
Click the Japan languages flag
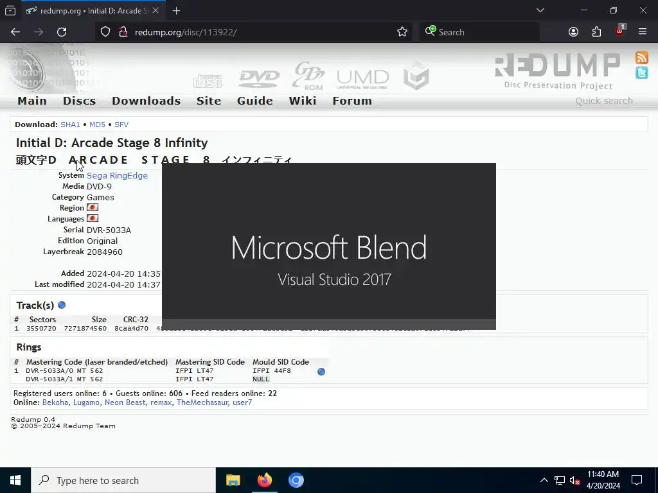click(x=93, y=218)
